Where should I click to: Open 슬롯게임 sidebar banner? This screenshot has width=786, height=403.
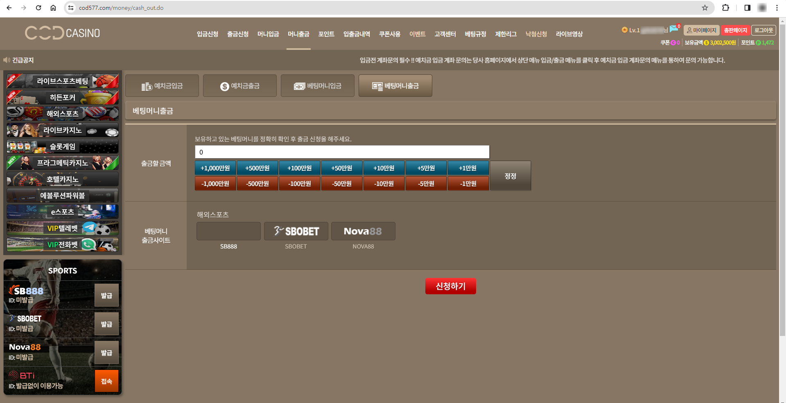pyautogui.click(x=63, y=146)
